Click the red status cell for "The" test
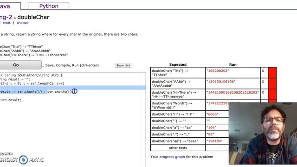This screenshot has width=297, height=167. point(272,73)
